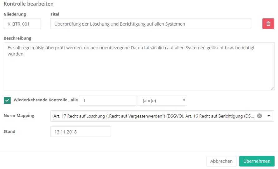Image resolution: width=278 pixels, height=169 pixels.
Task: Focus the Gliederung field with K_BTR_001
Action: [22, 24]
